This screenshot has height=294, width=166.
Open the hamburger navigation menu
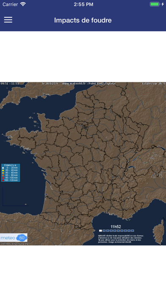[x=8, y=20]
